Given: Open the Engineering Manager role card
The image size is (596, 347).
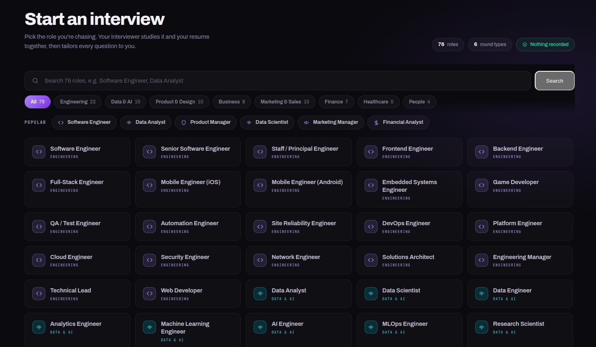Looking at the screenshot, I should tap(520, 260).
